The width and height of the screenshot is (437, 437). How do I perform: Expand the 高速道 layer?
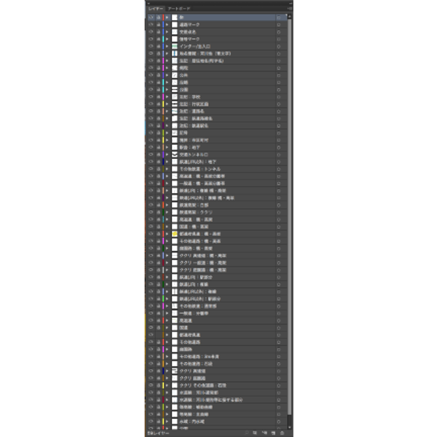[x=167, y=321]
